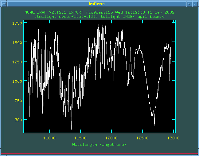The image size is (199, 156).
Task: Select the Wavelength (angstroms) axis label
Action: 99,144
